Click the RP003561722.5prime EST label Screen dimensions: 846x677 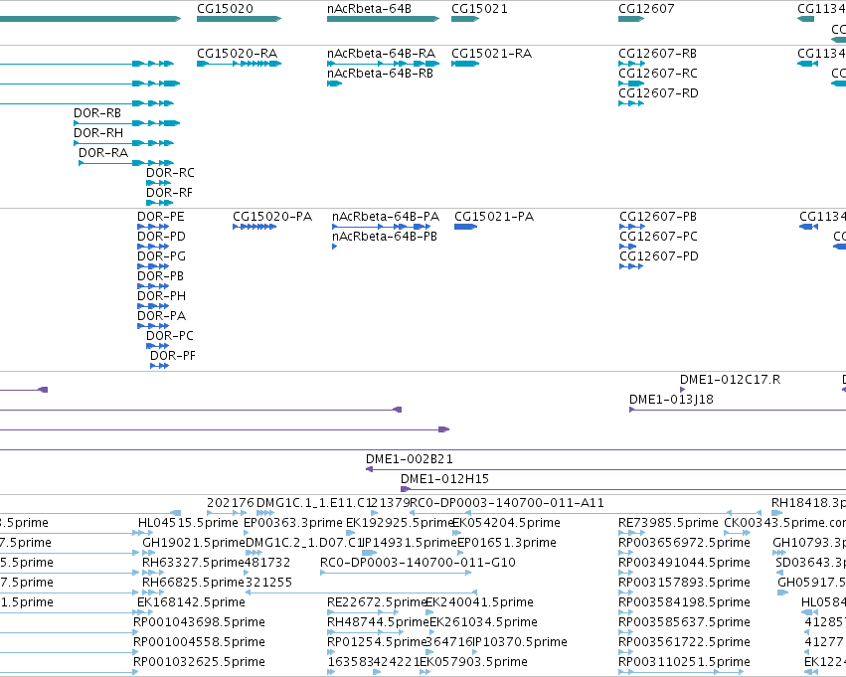click(x=684, y=643)
